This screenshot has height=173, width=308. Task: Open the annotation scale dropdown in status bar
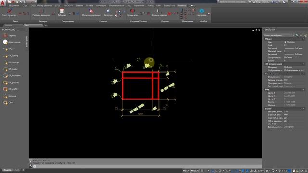[261, 171]
